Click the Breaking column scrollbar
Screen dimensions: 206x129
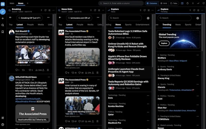(x=53, y=20)
